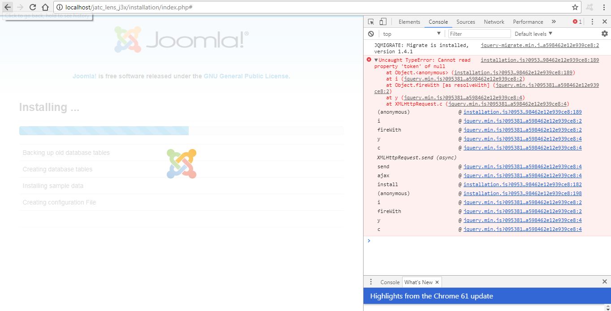Click the 'Creating configuration File' step
The image size is (611, 311).
pyautogui.click(x=59, y=202)
